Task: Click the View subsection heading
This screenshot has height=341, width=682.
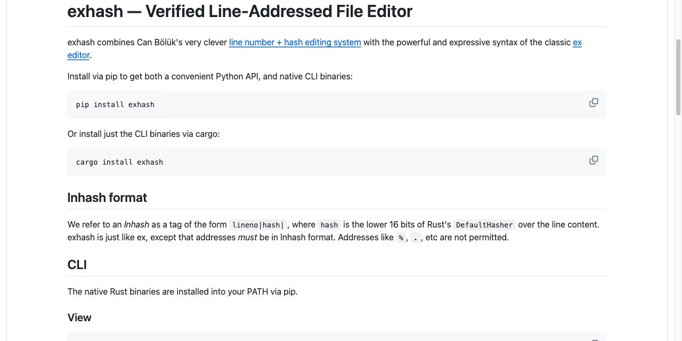Action: pos(79,318)
